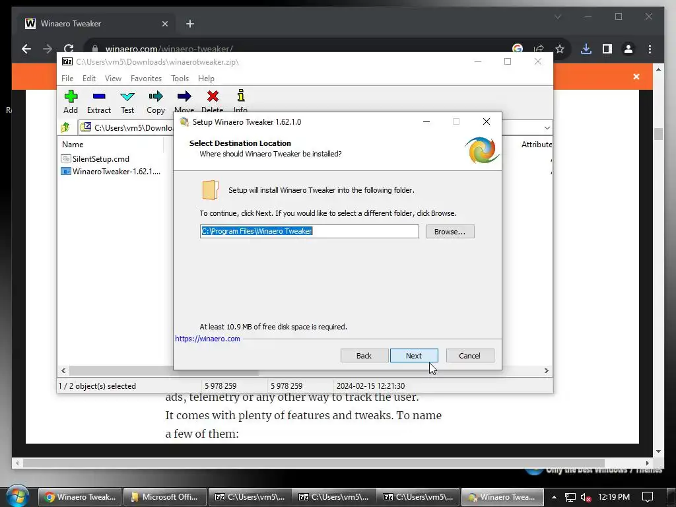
Task: Open Chrome downloads icon
Action: tap(586, 49)
